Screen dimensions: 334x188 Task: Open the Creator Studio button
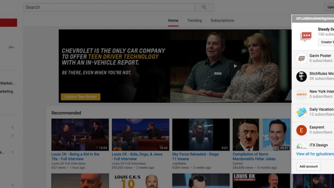coord(326,42)
